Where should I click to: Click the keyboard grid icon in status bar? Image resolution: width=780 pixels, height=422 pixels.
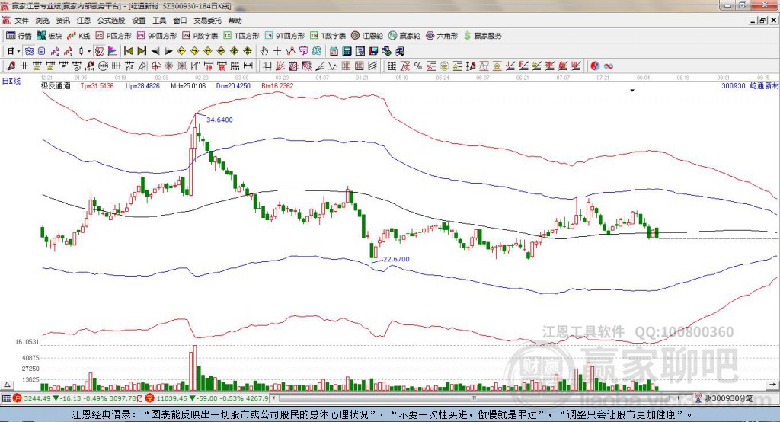[6, 398]
